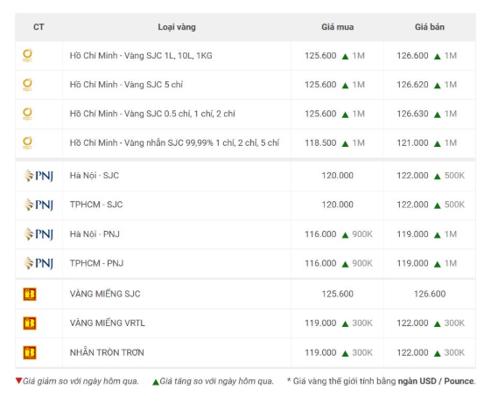Click the green up arrow next to 126.620 sell price

(x=438, y=86)
